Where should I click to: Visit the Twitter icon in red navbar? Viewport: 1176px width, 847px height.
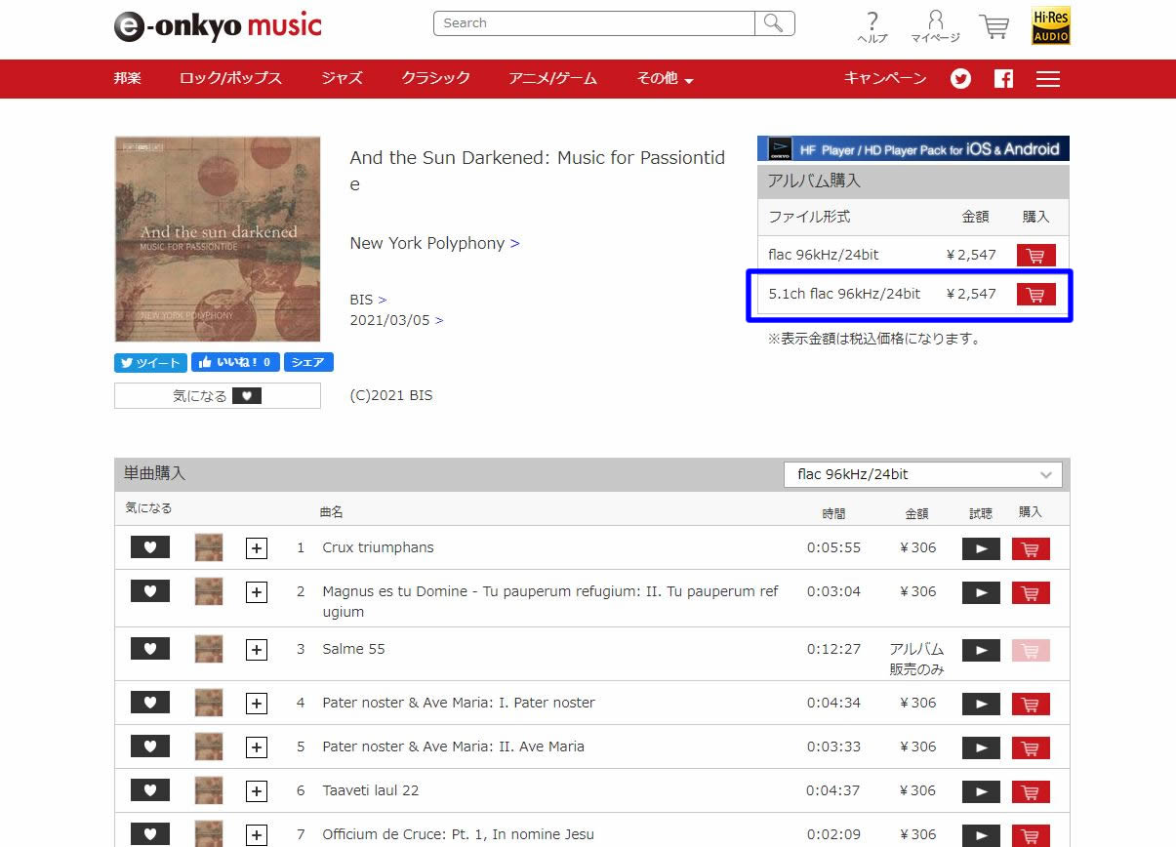(961, 79)
